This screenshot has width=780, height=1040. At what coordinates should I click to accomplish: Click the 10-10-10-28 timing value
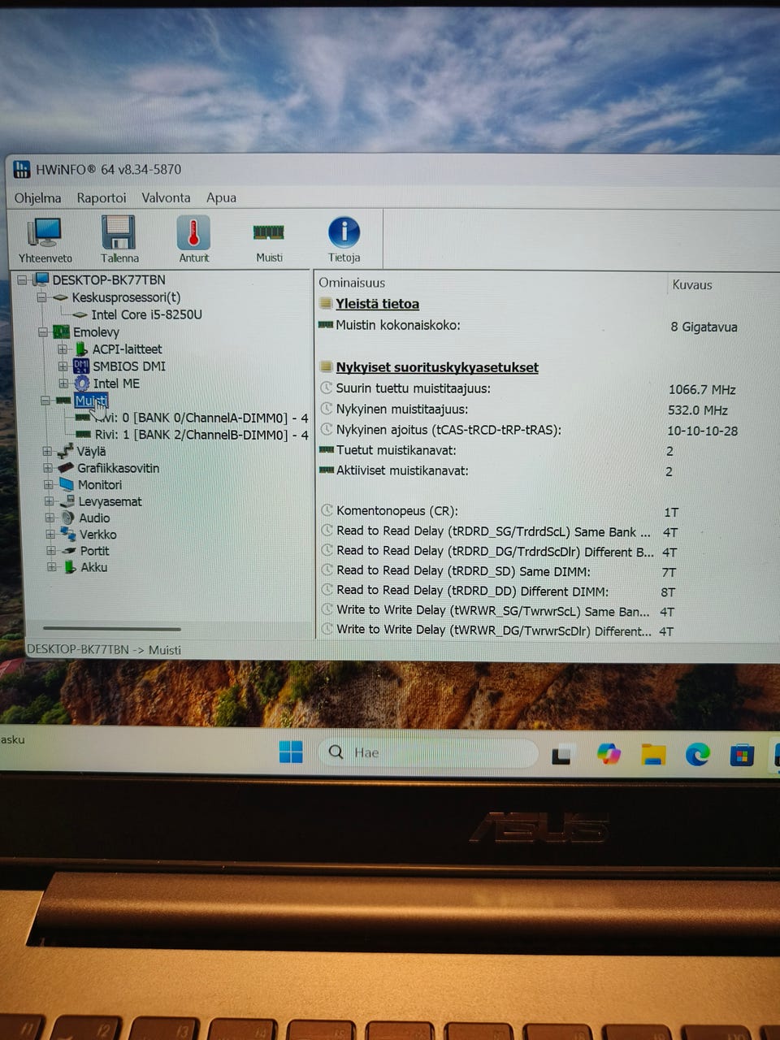click(702, 431)
